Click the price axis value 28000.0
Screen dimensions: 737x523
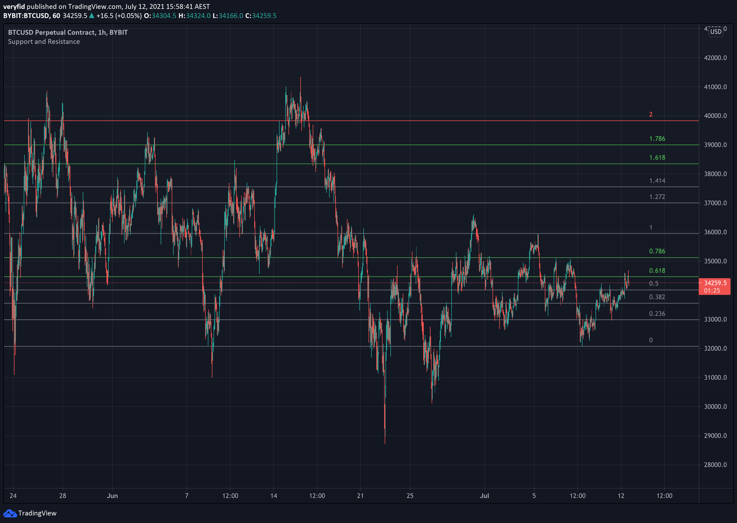click(715, 465)
